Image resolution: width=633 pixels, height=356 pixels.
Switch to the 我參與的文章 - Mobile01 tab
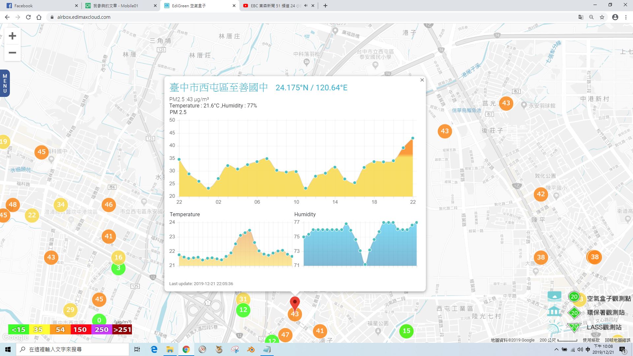click(x=120, y=6)
